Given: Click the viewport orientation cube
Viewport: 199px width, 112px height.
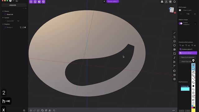Looking at the screenshot, I should coord(172,10).
